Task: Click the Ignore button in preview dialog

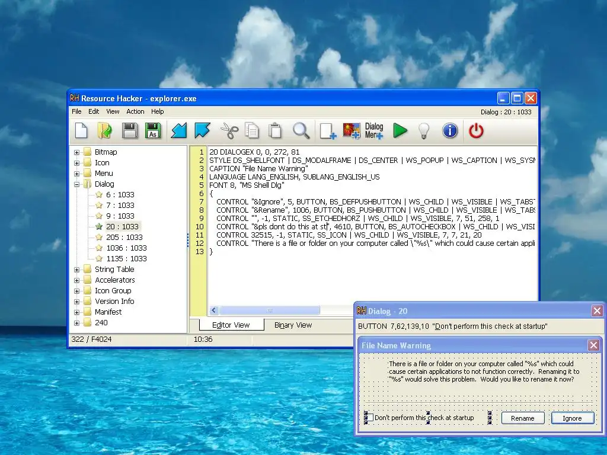Action: pos(572,418)
